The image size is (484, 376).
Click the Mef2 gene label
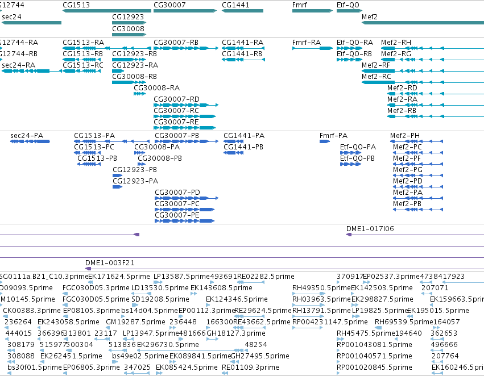pyautogui.click(x=370, y=16)
